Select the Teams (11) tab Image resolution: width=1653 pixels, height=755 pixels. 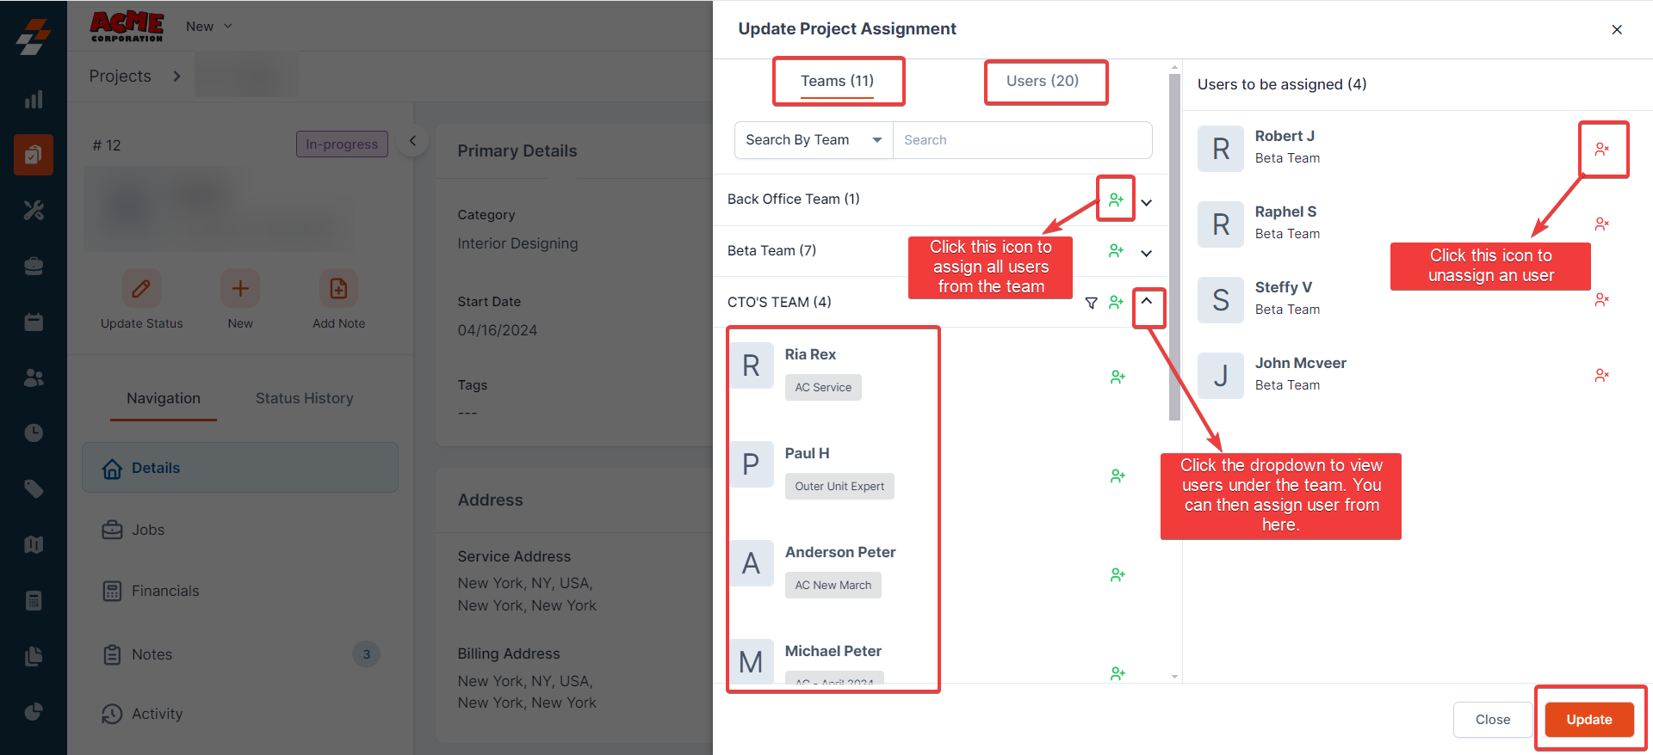[x=837, y=81]
